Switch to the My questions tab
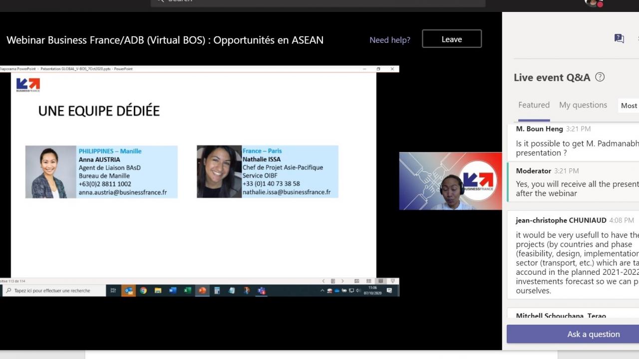Image resolution: width=639 pixels, height=359 pixels. [583, 105]
